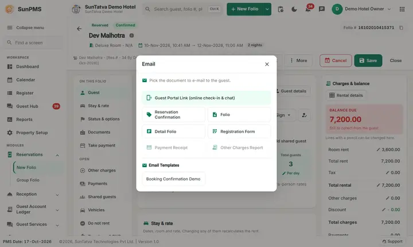Collapse the Reservations module section

[57, 155]
